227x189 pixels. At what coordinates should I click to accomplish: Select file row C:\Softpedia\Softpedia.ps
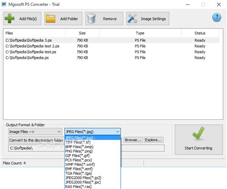[112, 58]
